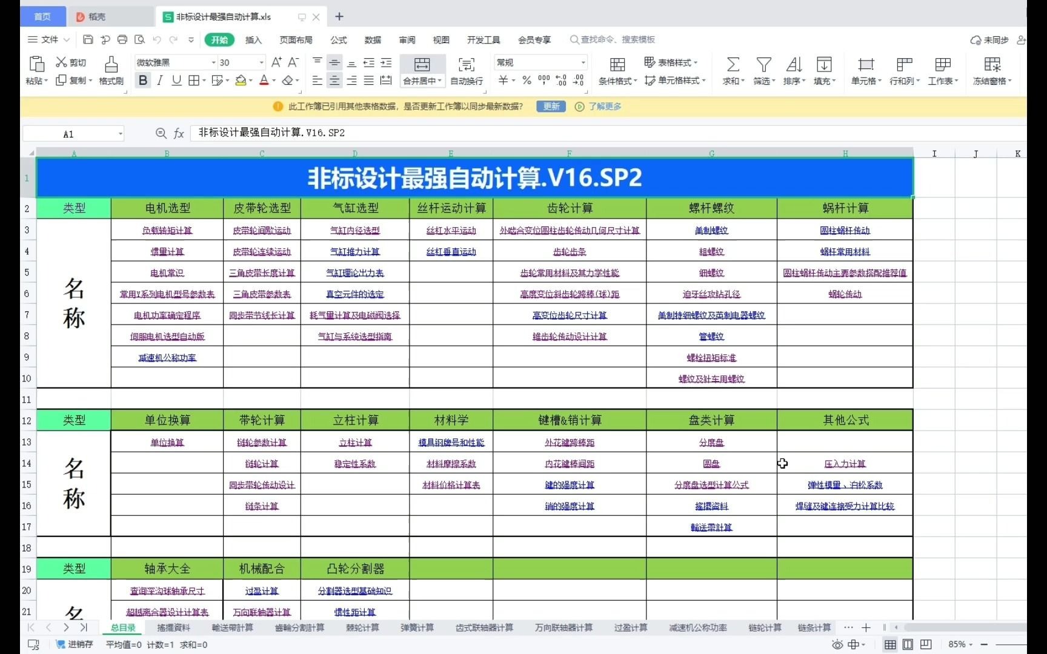Open the font name dropdown (微软雅黑)

pos(214,62)
